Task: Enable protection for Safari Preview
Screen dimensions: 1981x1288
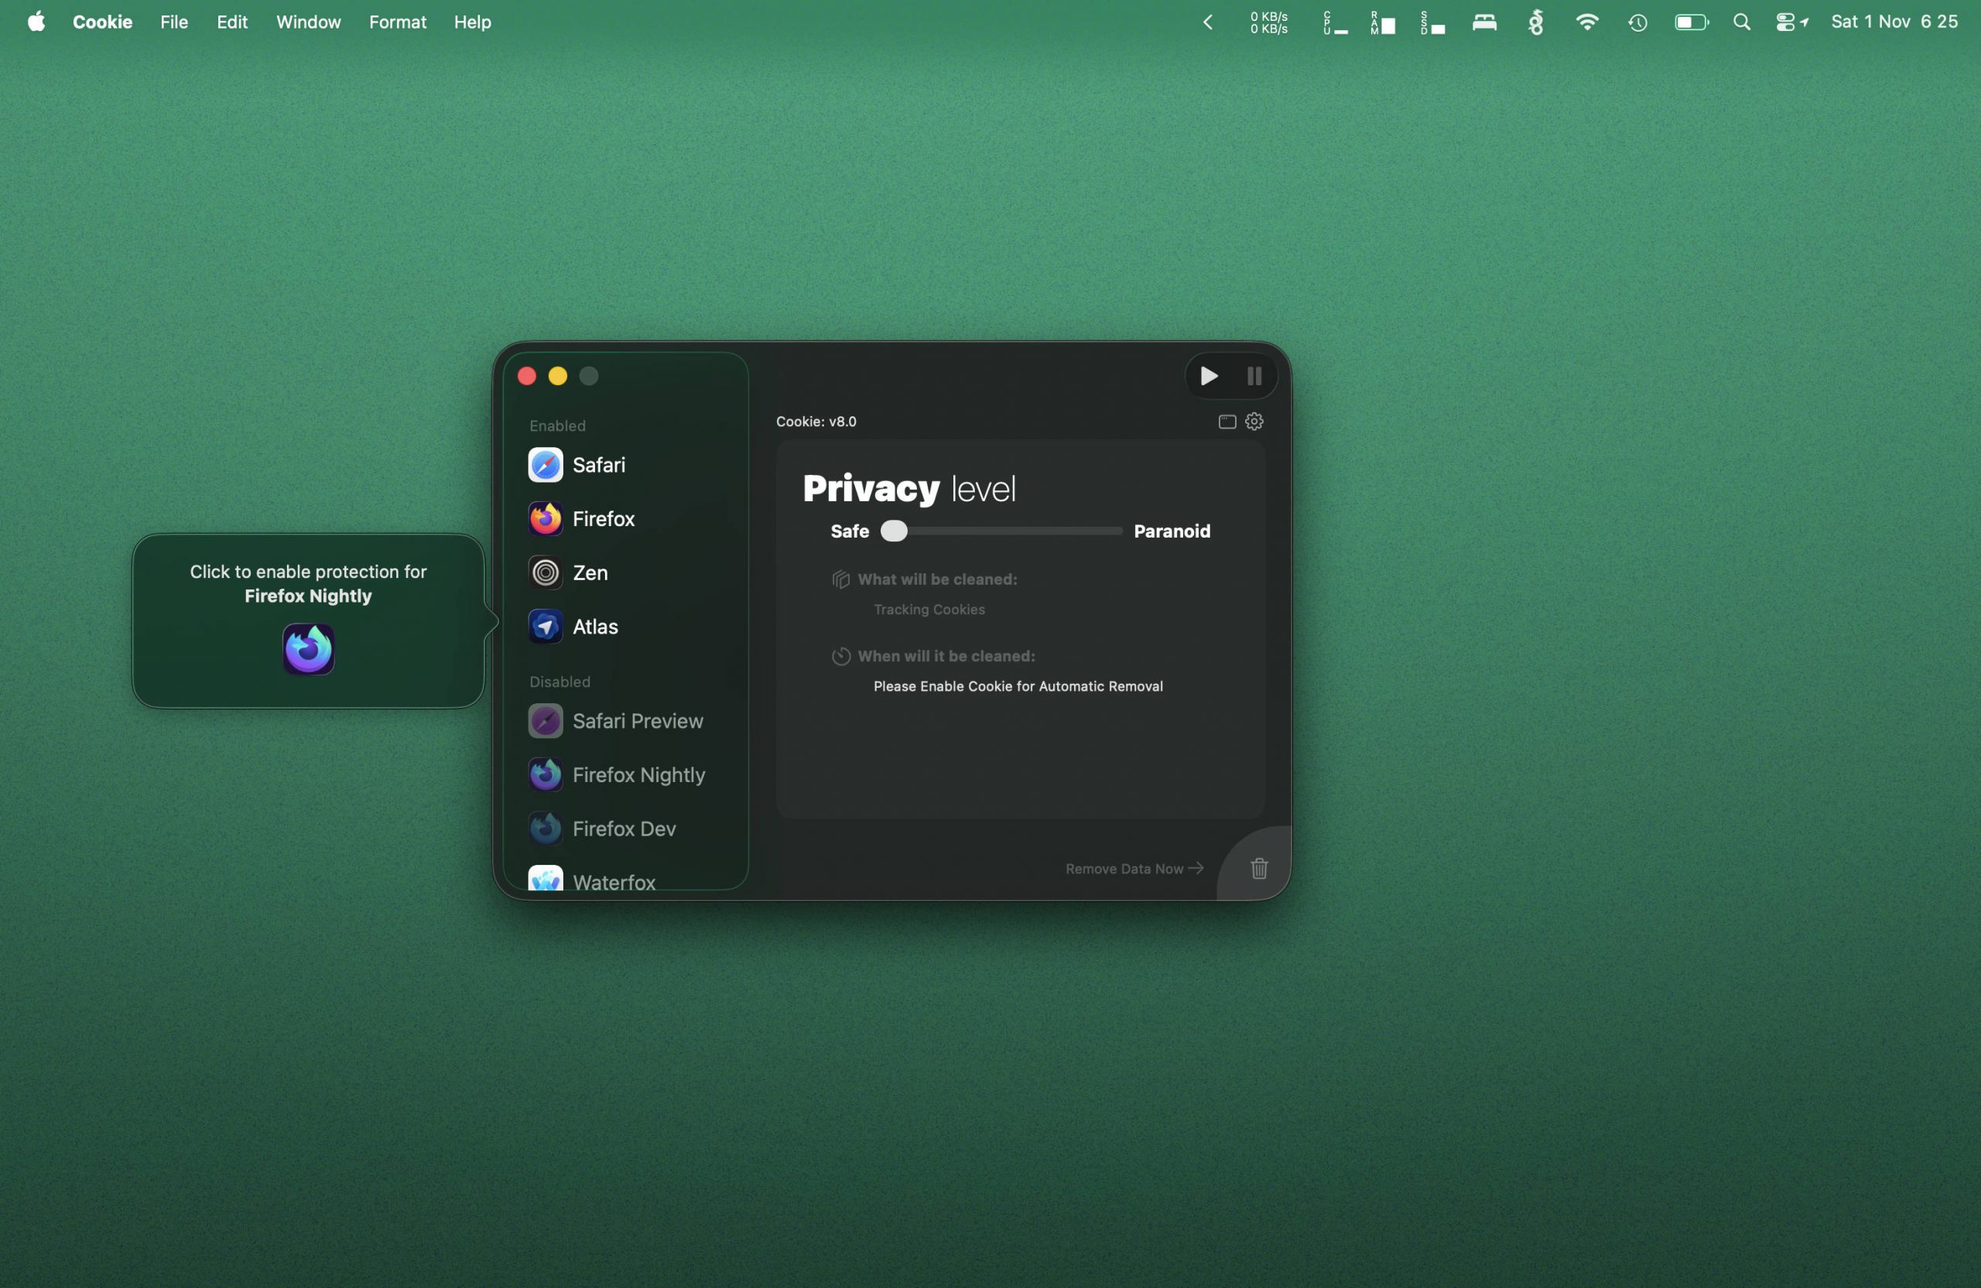Action: click(x=637, y=722)
